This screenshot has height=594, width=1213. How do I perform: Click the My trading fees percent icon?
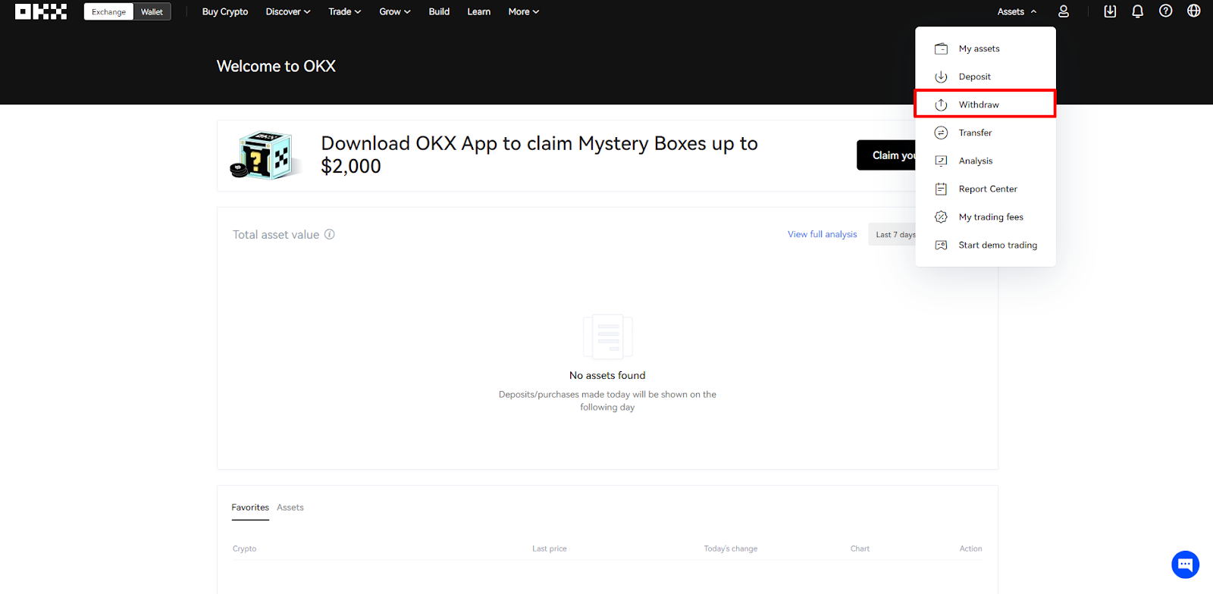pos(941,217)
